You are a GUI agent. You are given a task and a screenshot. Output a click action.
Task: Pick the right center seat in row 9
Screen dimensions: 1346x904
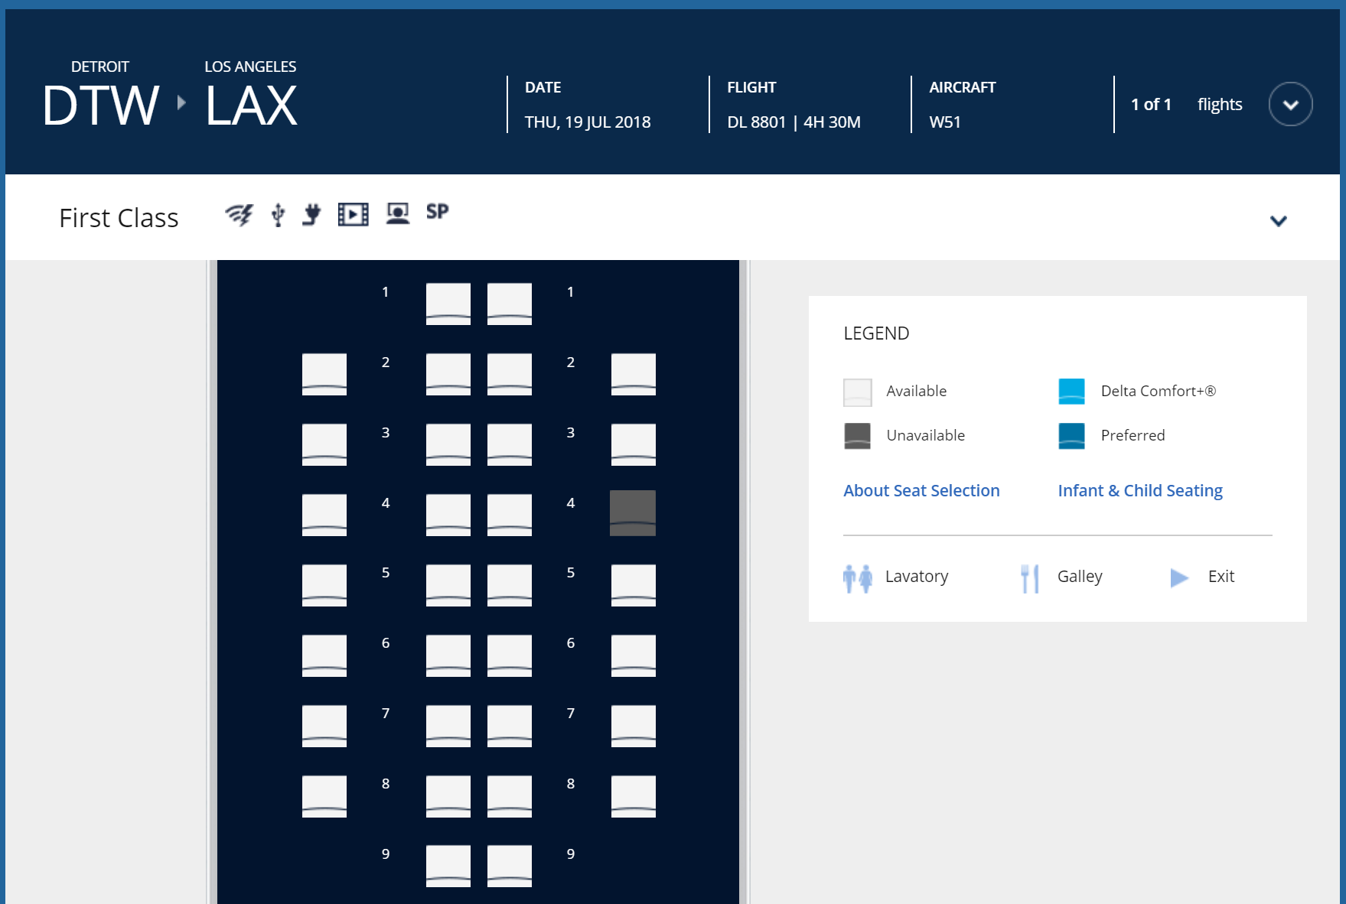510,866
